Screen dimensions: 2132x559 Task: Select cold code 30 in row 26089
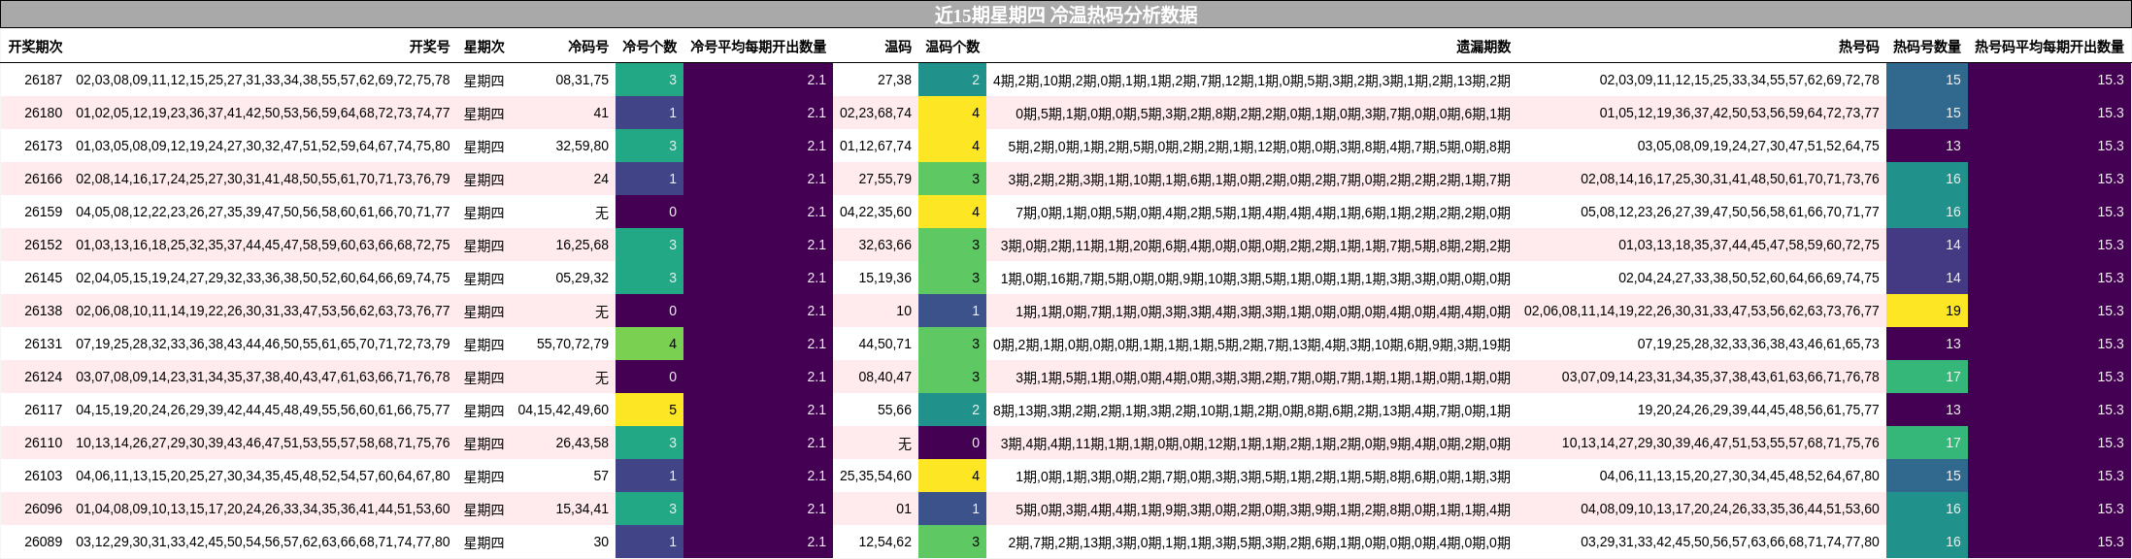(601, 542)
